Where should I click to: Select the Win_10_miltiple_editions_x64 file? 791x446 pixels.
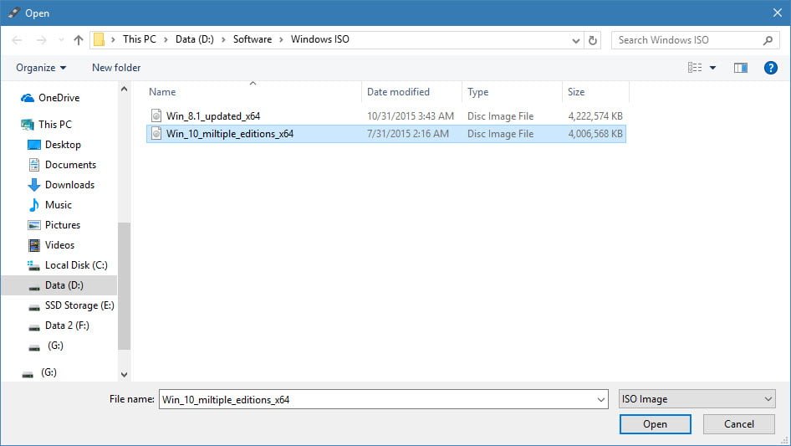click(386, 134)
